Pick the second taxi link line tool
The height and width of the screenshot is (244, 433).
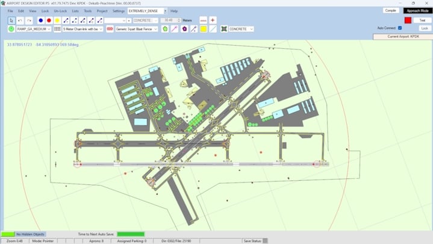74,20
